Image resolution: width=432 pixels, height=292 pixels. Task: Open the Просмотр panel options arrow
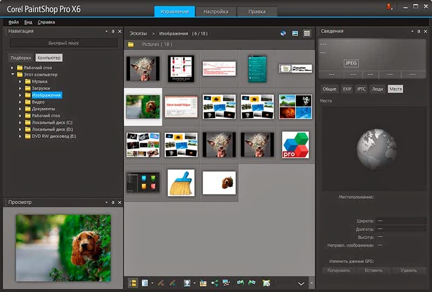[x=106, y=203]
